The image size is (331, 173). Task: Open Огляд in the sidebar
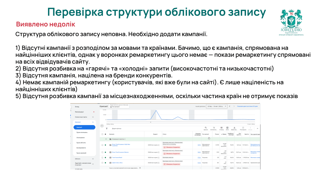[x=77, y=107]
